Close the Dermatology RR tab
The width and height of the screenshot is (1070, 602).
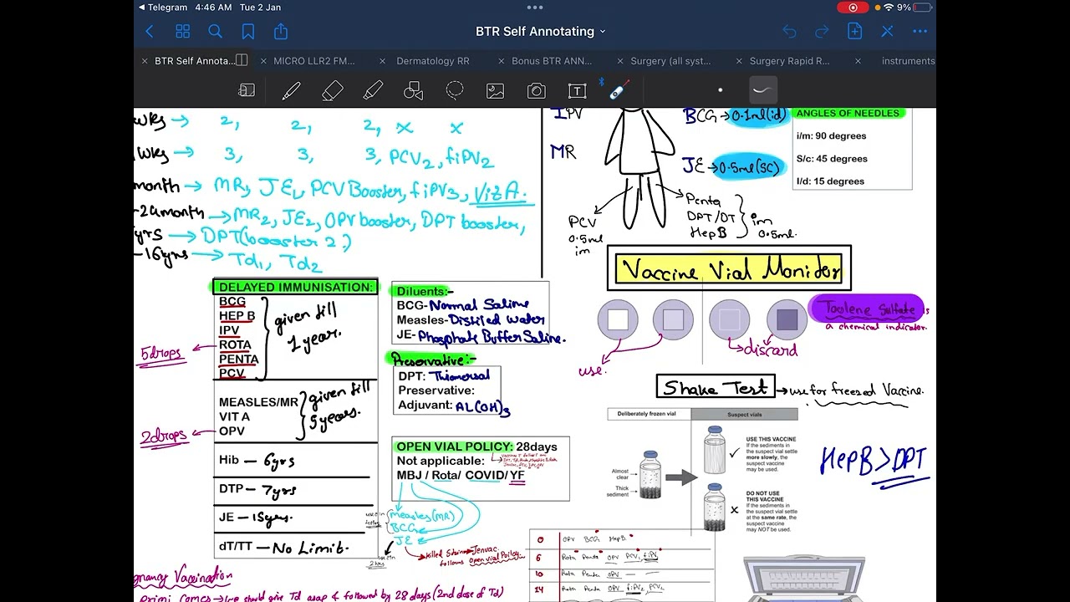383,61
